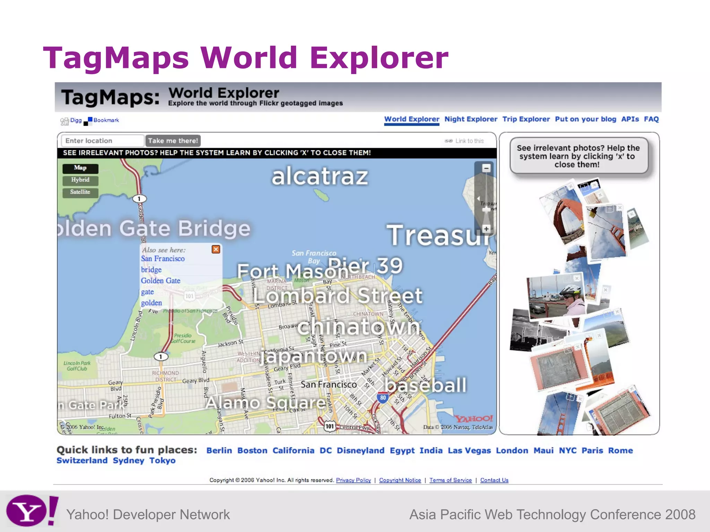Close the 'Also see here' popup
The height and width of the screenshot is (532, 710).
pyautogui.click(x=216, y=249)
